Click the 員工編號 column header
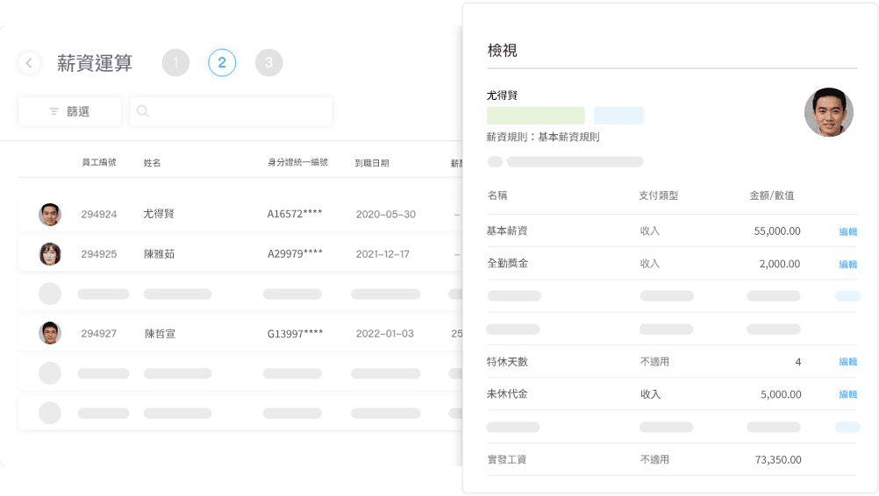Image resolution: width=879 pixels, height=496 pixels. pos(98,162)
